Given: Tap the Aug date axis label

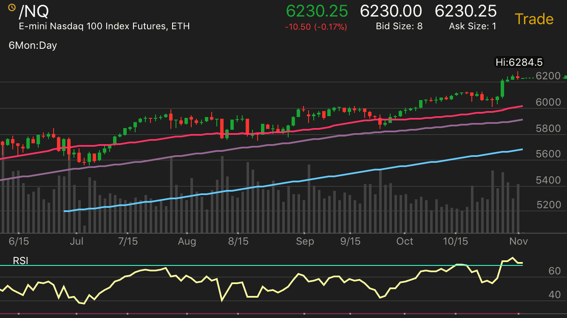Looking at the screenshot, I should (187, 241).
